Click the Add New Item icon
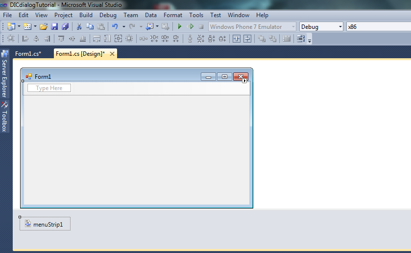This screenshot has width=411, height=253. [x=27, y=26]
